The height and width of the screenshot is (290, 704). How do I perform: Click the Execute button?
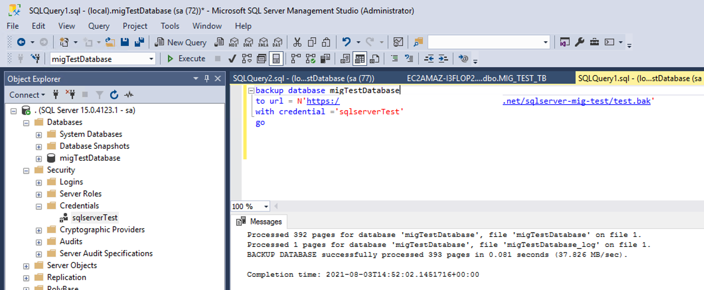187,59
